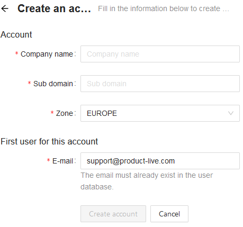243x227 pixels.
Task: Click the 'First user for this account' heading
Action: pos(49,141)
